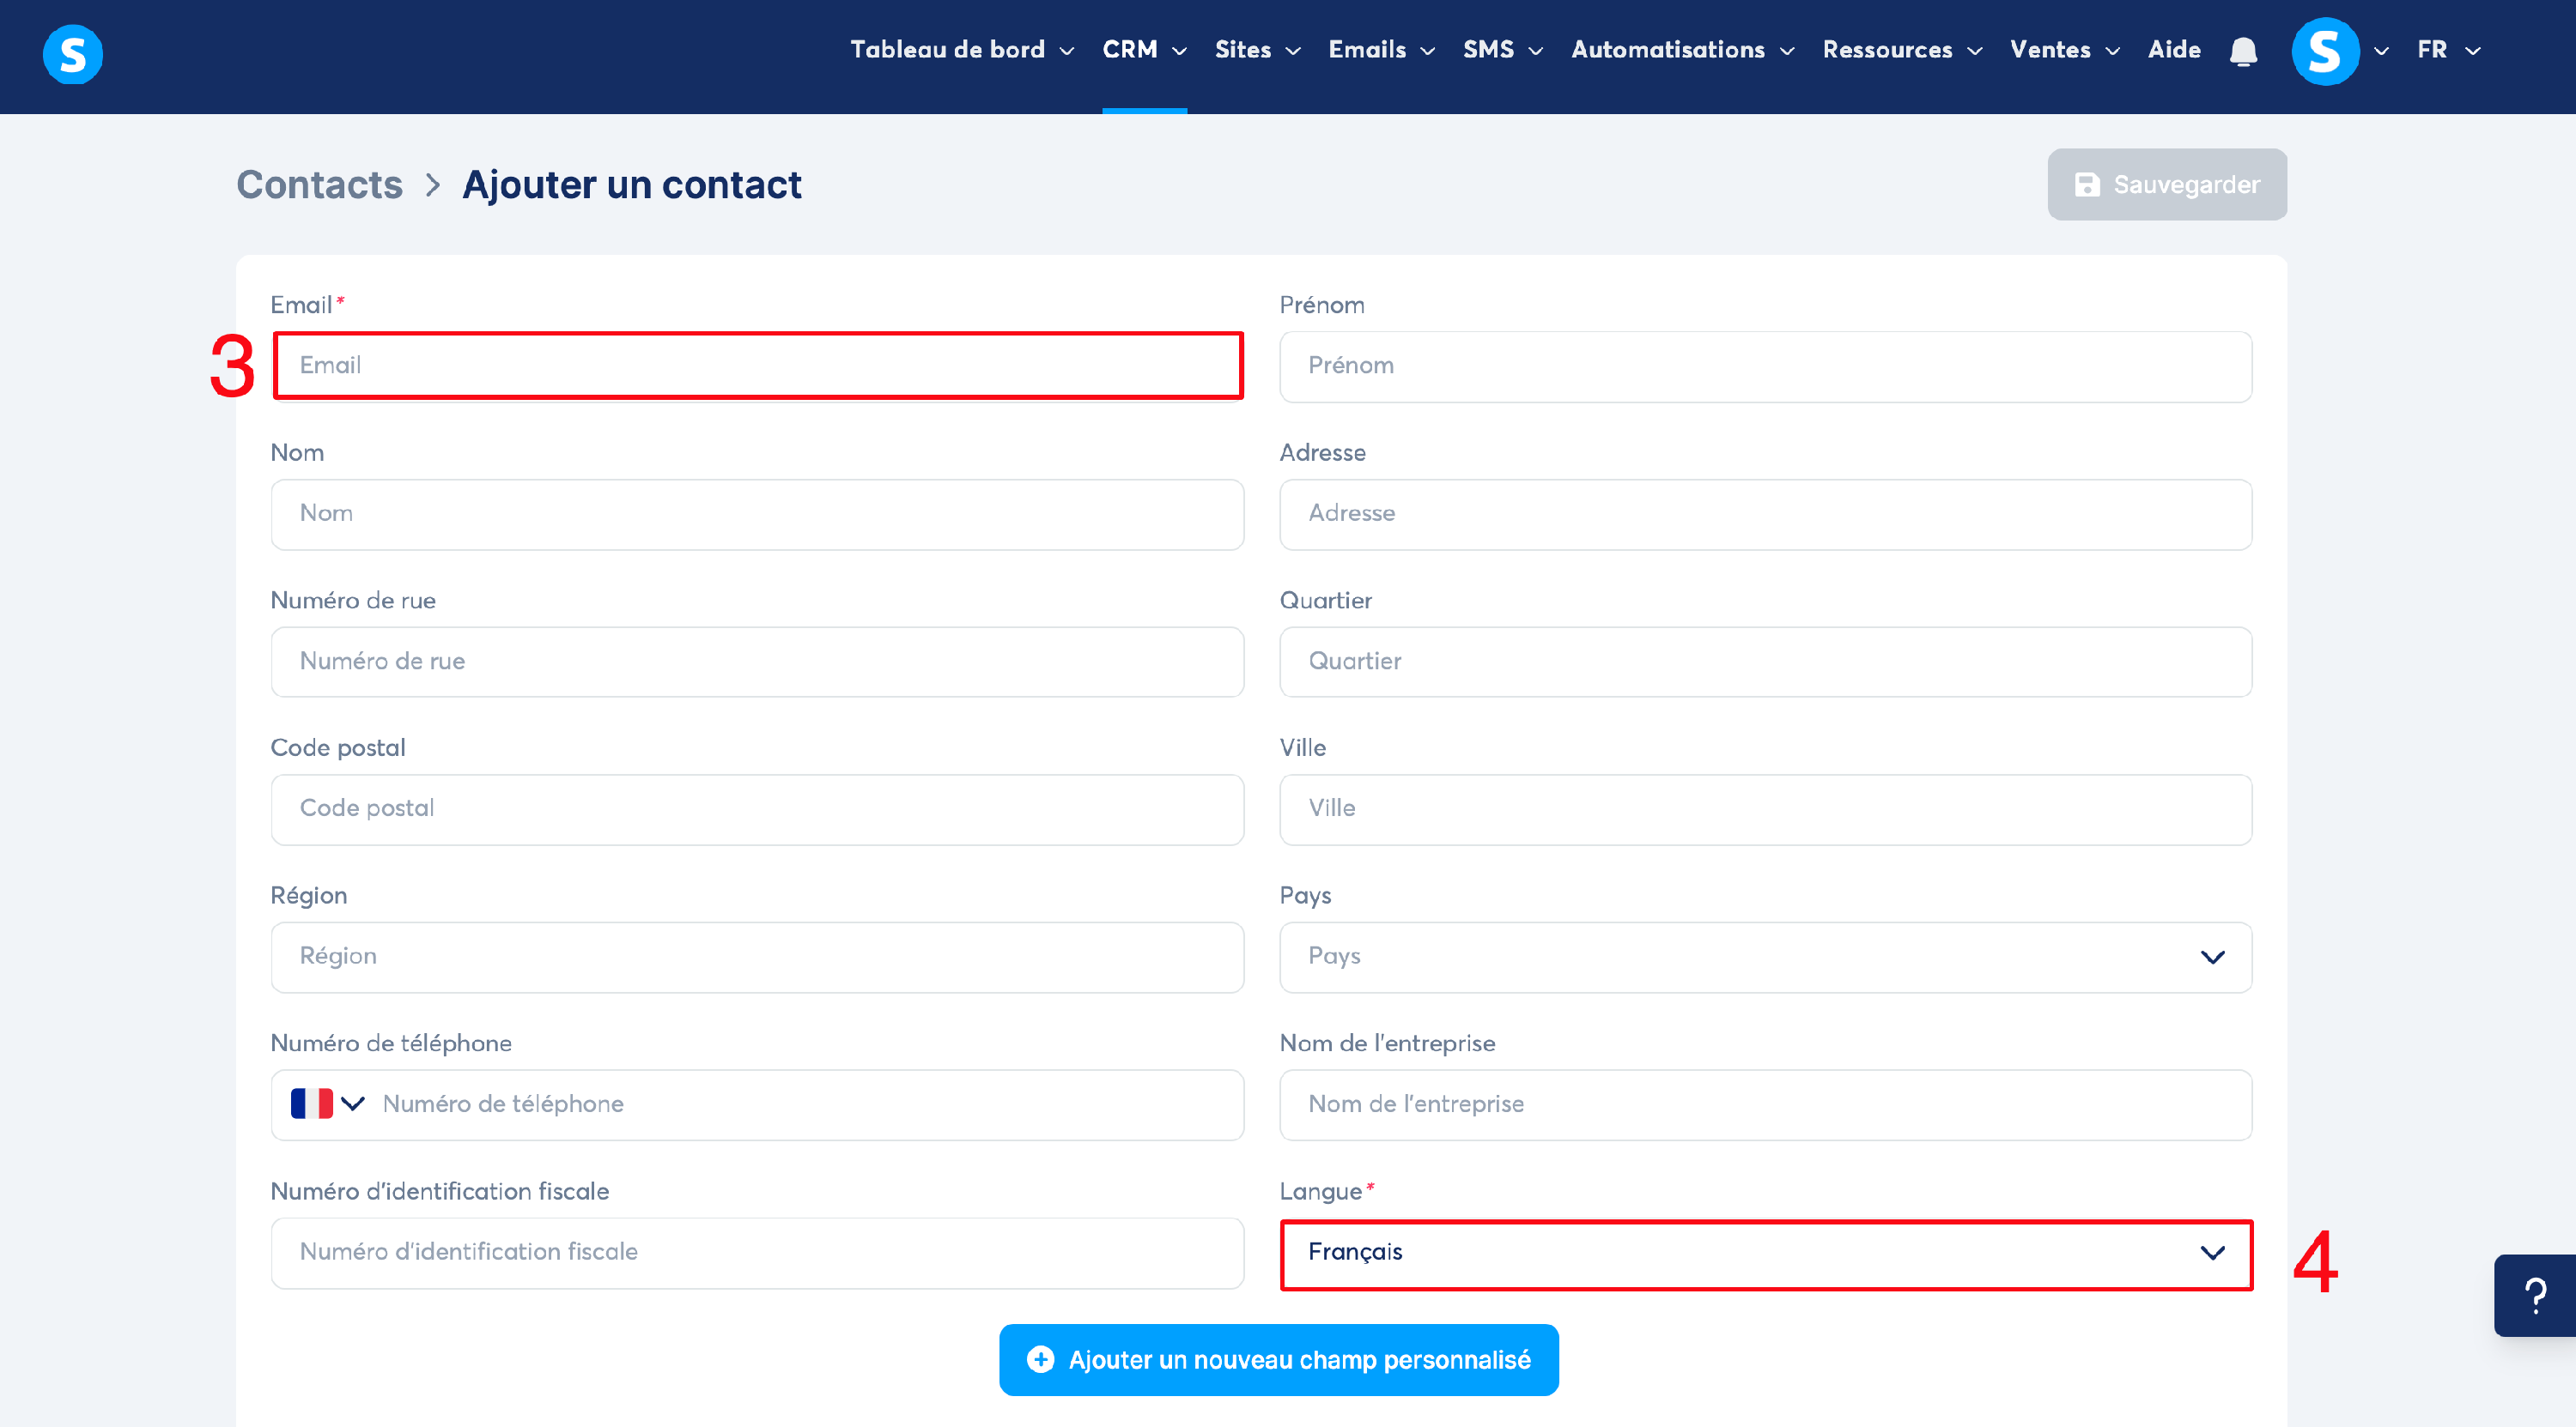Open the notifications bell
The width and height of the screenshot is (2576, 1427).
(2243, 51)
